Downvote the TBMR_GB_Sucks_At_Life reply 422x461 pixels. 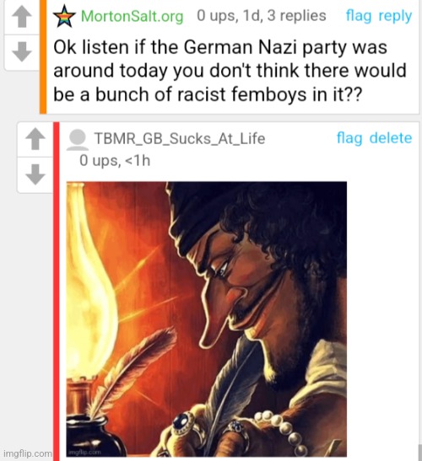pyautogui.click(x=35, y=174)
